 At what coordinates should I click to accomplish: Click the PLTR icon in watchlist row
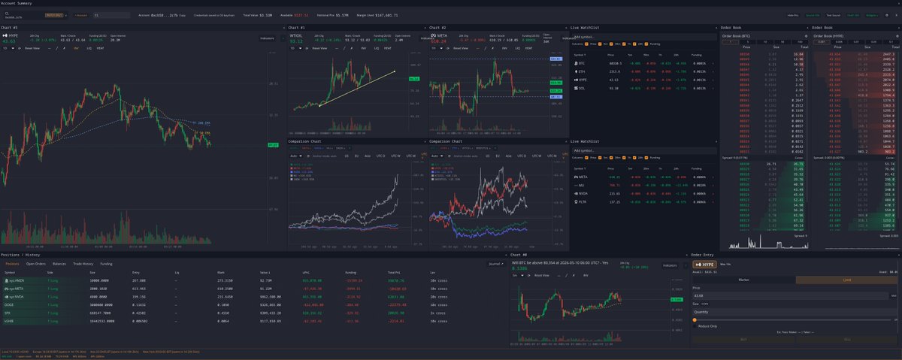click(576, 201)
